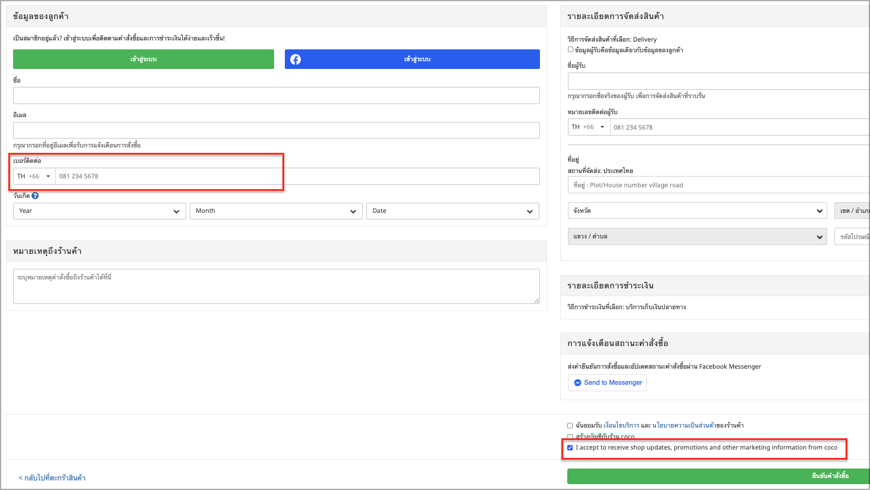Click the green confirm order button
The width and height of the screenshot is (870, 490).
[718, 476]
